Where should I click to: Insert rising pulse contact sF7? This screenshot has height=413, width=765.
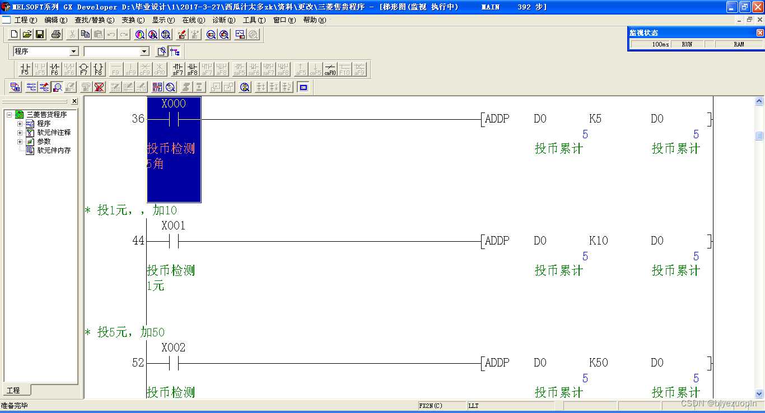[178, 69]
